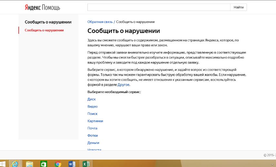This screenshot has width=276, height=167.
Task: Select Сообщить о нарушении sidebar item
Action: pos(44,30)
